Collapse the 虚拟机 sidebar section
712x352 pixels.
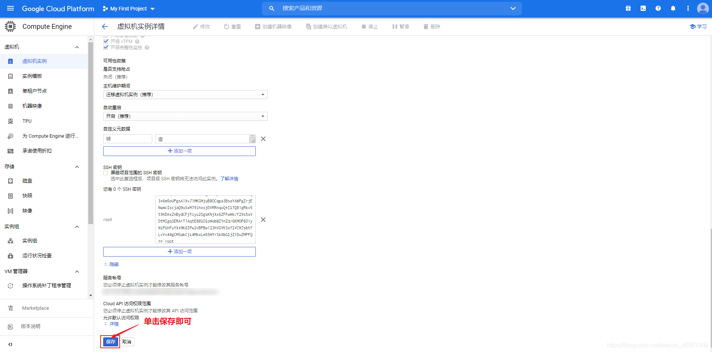[x=77, y=47]
